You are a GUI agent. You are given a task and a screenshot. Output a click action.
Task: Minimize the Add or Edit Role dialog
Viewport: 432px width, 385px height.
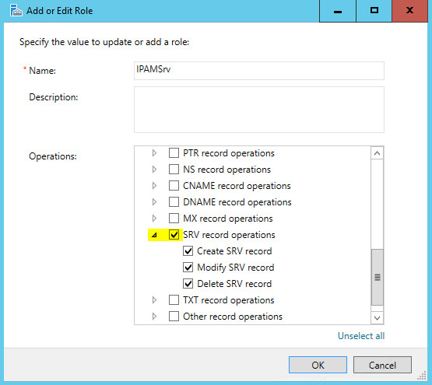(x=338, y=11)
